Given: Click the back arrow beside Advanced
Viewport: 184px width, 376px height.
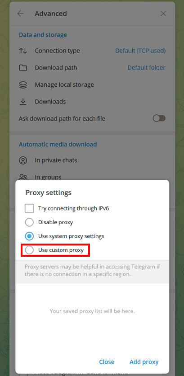Looking at the screenshot, I should [x=21, y=14].
